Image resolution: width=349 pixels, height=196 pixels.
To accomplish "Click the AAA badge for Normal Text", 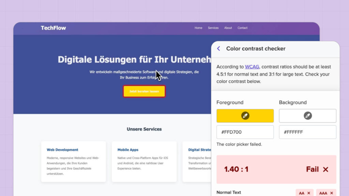I will point(326,193).
